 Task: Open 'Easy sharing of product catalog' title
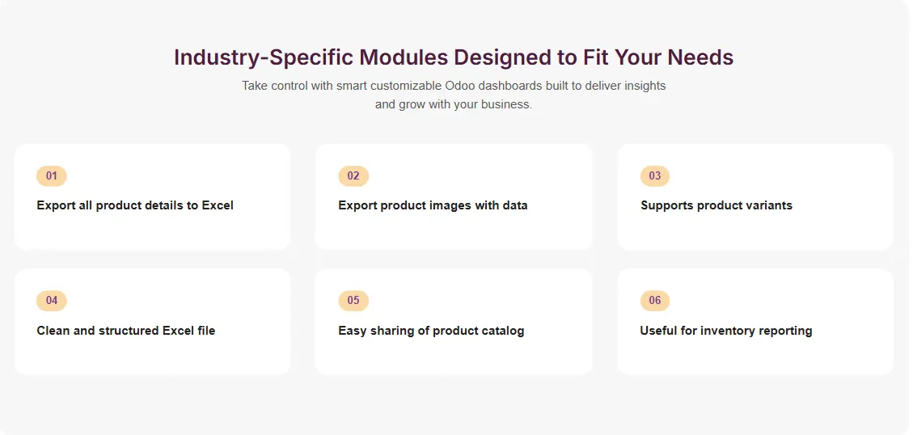431,331
